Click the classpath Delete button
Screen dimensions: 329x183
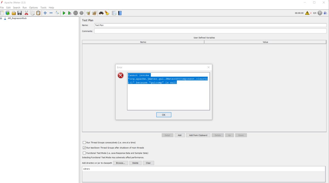pyautogui.click(x=135, y=163)
